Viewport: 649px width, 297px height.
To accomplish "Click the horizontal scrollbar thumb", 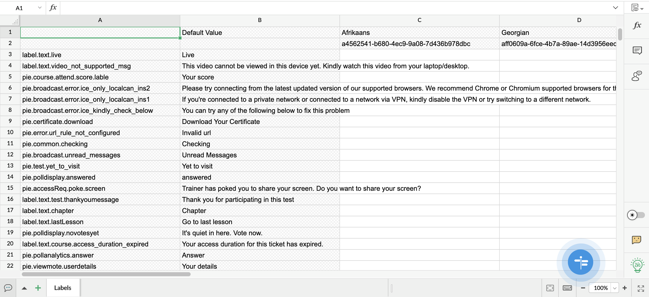I will (x=106, y=274).
